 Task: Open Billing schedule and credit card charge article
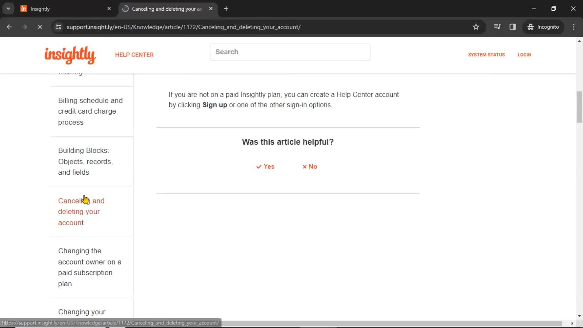[x=90, y=111]
